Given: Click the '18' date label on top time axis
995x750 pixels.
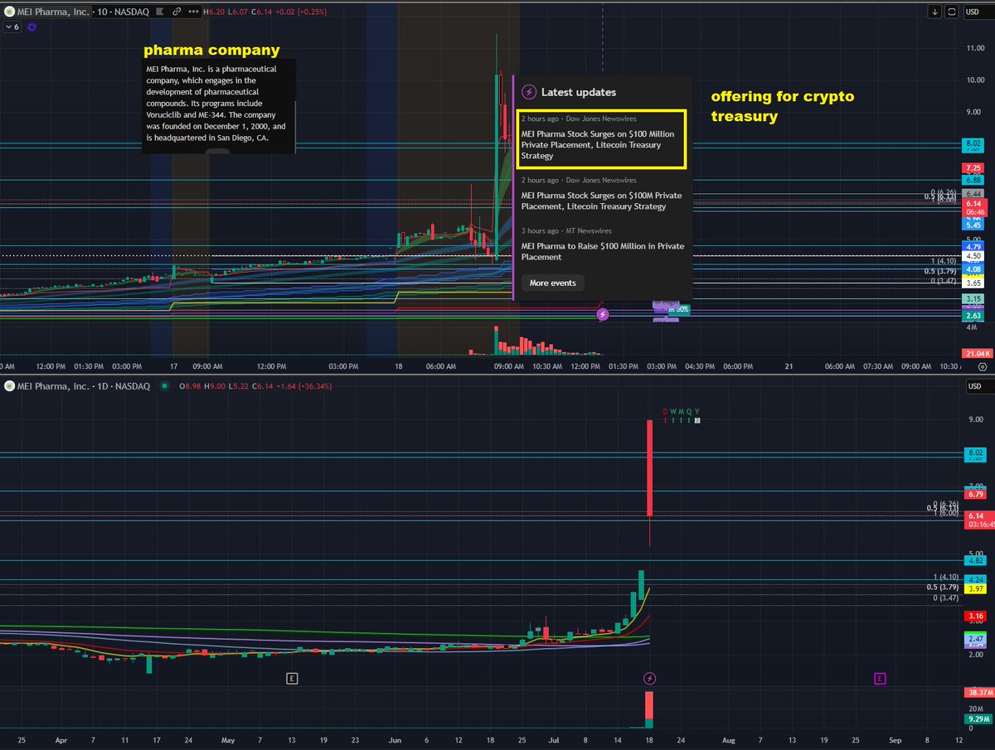Looking at the screenshot, I should [x=399, y=366].
